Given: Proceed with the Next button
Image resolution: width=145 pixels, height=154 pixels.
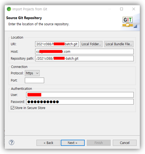Looking at the screenshot, I should (x=73, y=143).
